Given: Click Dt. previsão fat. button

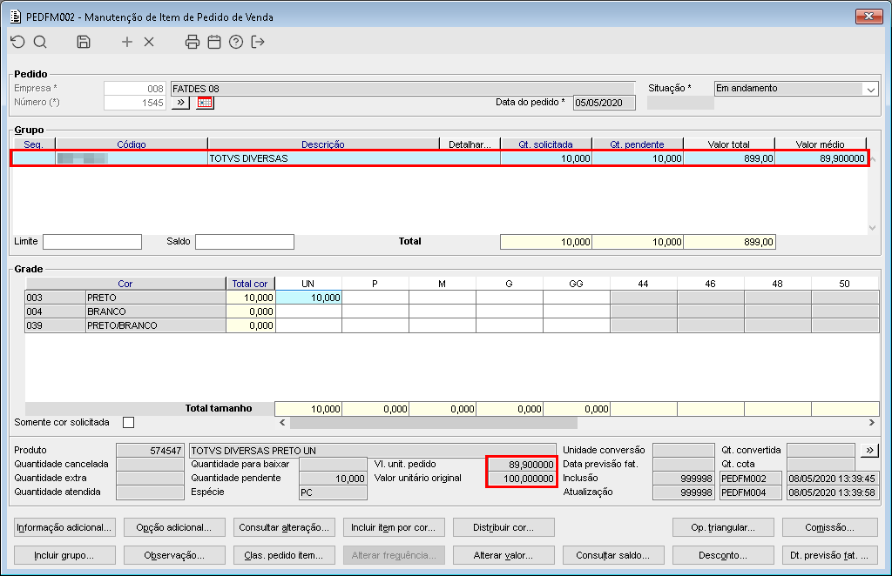Looking at the screenshot, I should (x=829, y=555).
